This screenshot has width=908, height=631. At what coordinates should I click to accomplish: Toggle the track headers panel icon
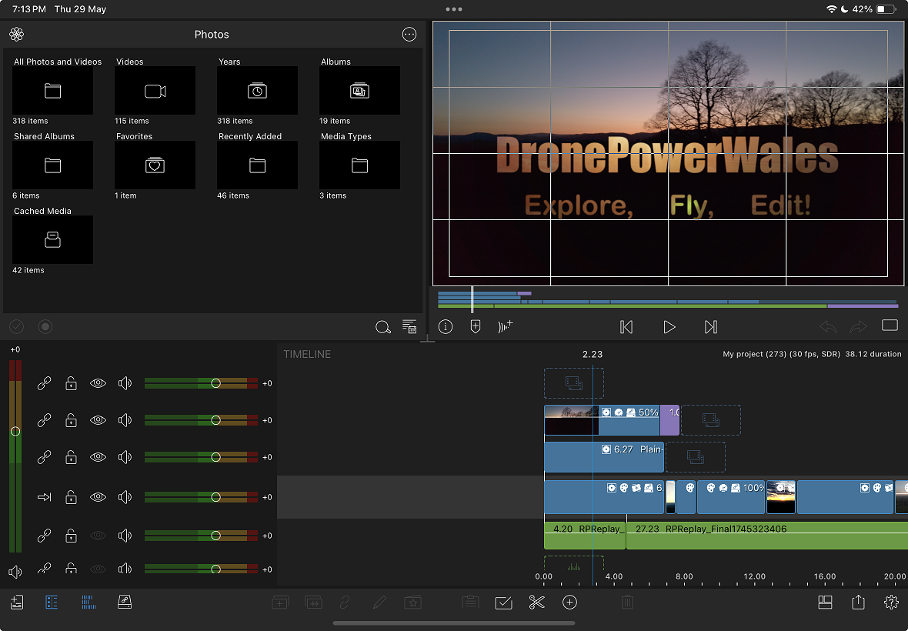[52, 602]
